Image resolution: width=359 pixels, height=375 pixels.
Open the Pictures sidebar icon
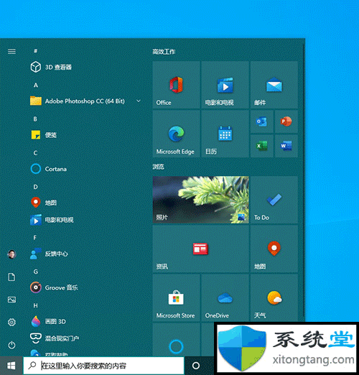11,300
